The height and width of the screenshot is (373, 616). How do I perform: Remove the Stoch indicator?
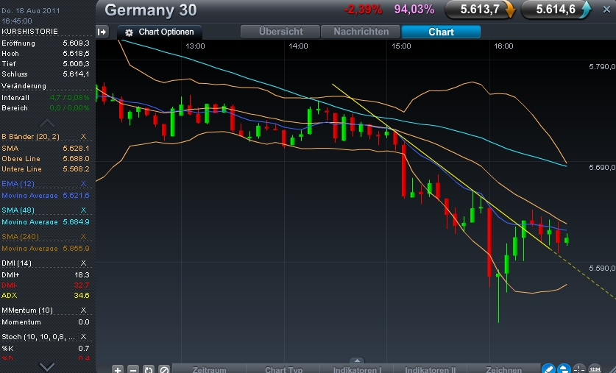point(83,337)
